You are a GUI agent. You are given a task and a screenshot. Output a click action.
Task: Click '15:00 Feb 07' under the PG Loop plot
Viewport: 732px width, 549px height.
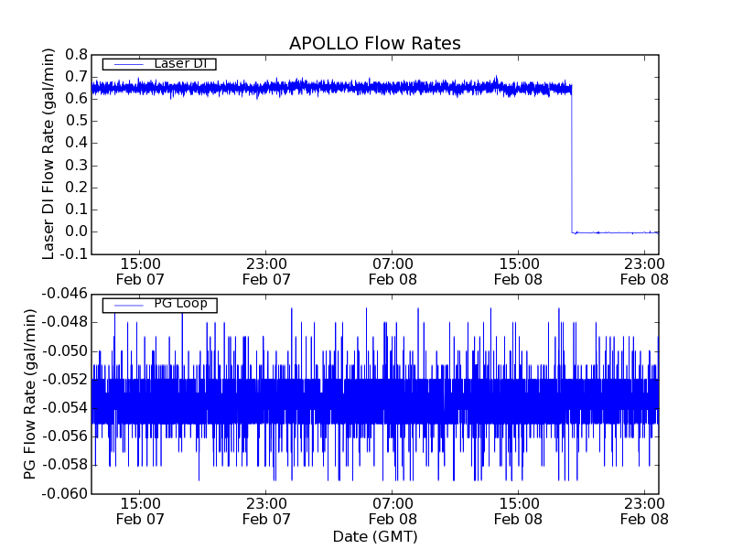point(140,511)
